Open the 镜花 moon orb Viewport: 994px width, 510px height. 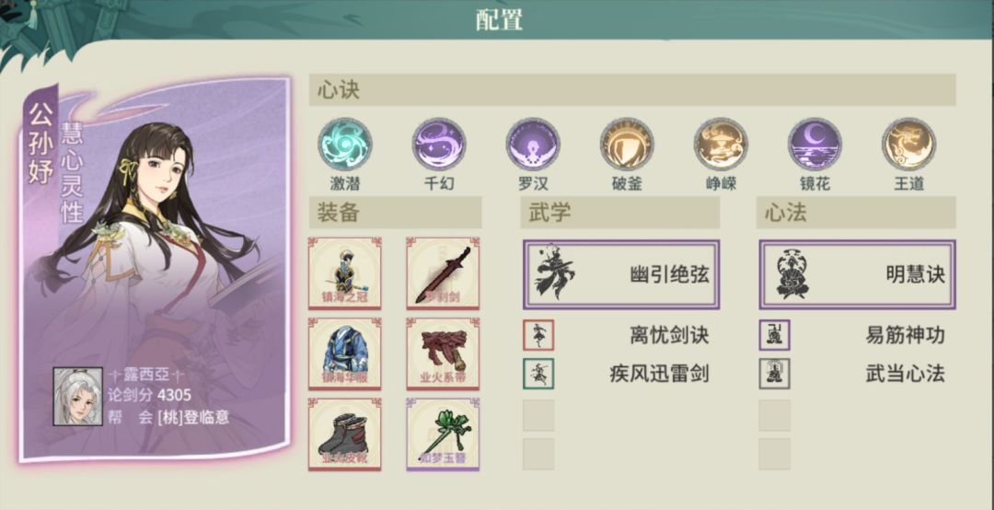coord(815,144)
